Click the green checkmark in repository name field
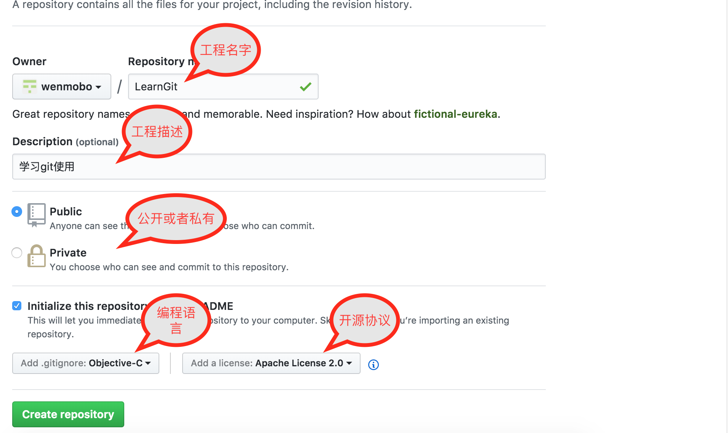Image resolution: width=728 pixels, height=433 pixels. (x=306, y=87)
